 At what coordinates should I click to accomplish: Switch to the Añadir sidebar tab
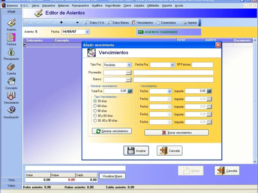(11, 12)
